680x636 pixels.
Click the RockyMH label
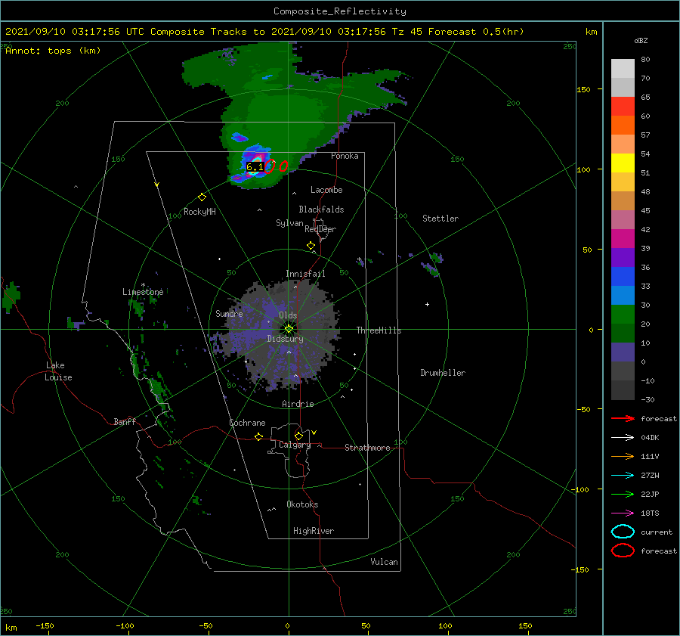tap(200, 212)
